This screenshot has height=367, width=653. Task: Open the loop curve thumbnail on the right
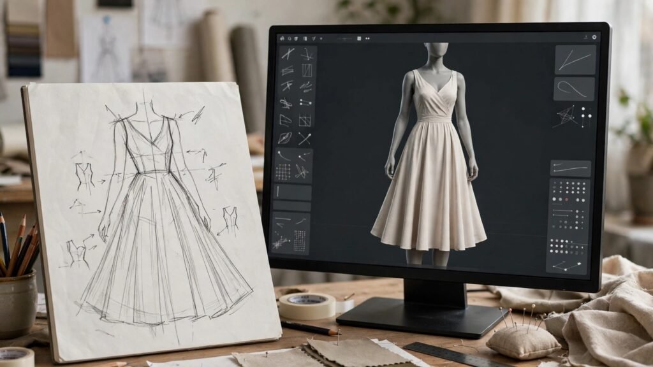point(574,89)
